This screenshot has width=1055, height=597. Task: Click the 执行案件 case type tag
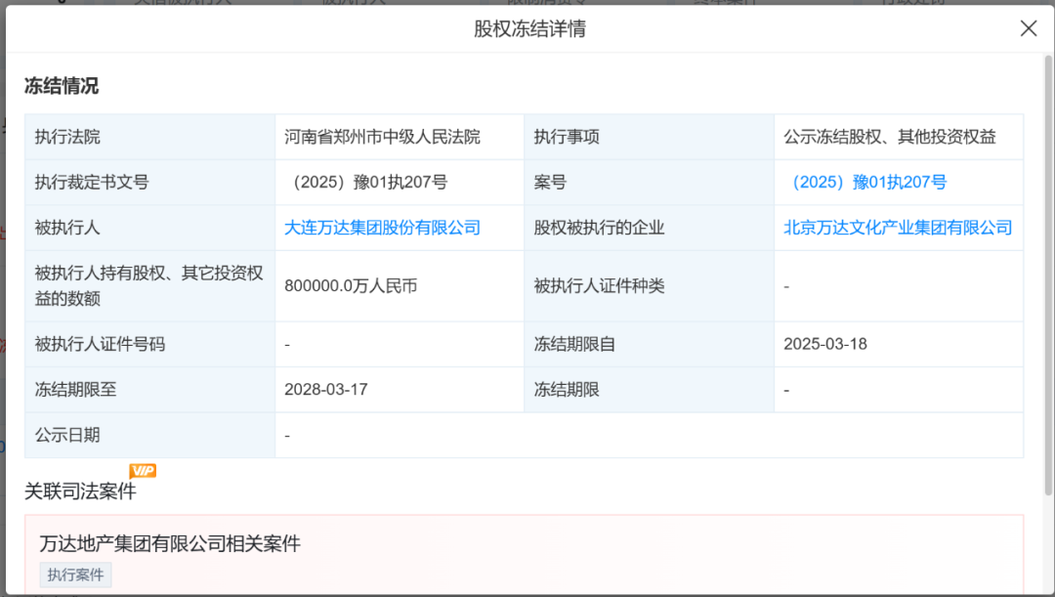(75, 575)
